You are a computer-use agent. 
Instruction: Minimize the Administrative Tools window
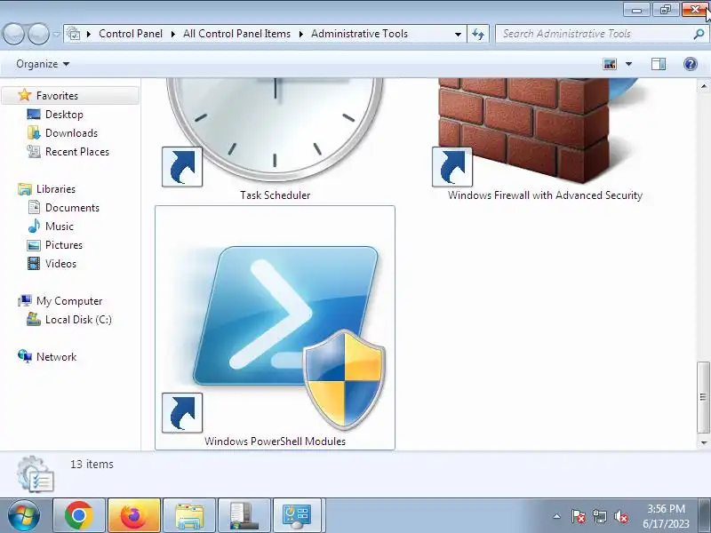[x=636, y=10]
